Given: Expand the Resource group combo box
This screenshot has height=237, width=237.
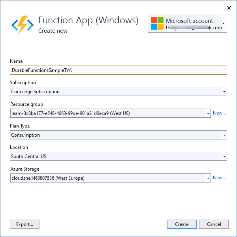Looking at the screenshot, I should (x=111, y=113).
